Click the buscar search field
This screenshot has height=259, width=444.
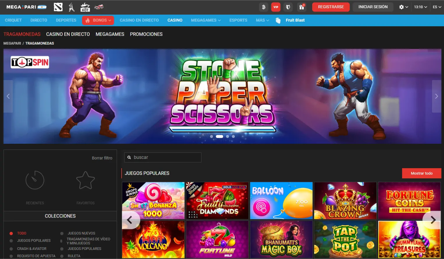[x=163, y=158]
